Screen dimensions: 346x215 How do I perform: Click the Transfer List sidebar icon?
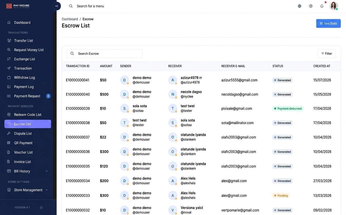(9, 41)
